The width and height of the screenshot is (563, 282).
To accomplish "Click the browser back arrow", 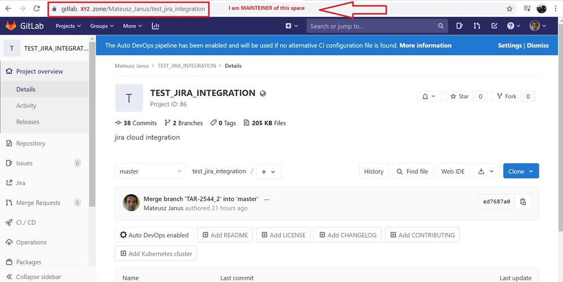I will point(8,8).
